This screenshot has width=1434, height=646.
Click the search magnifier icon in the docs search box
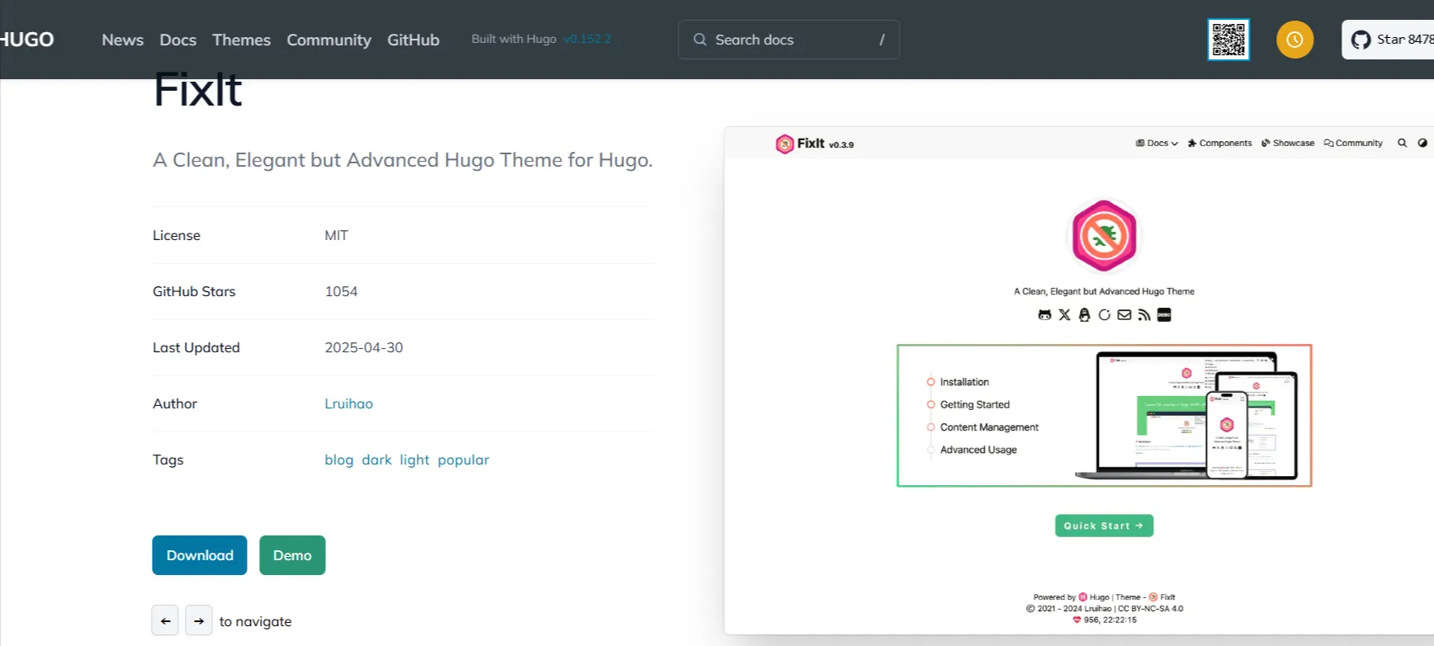(700, 40)
